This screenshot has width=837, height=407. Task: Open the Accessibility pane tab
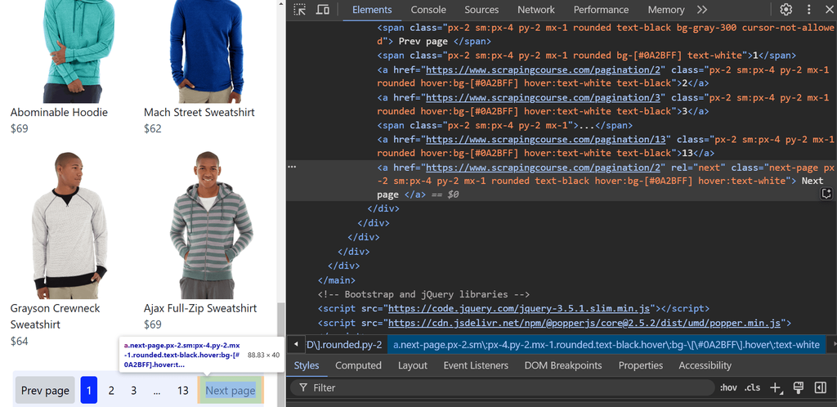[x=705, y=365]
